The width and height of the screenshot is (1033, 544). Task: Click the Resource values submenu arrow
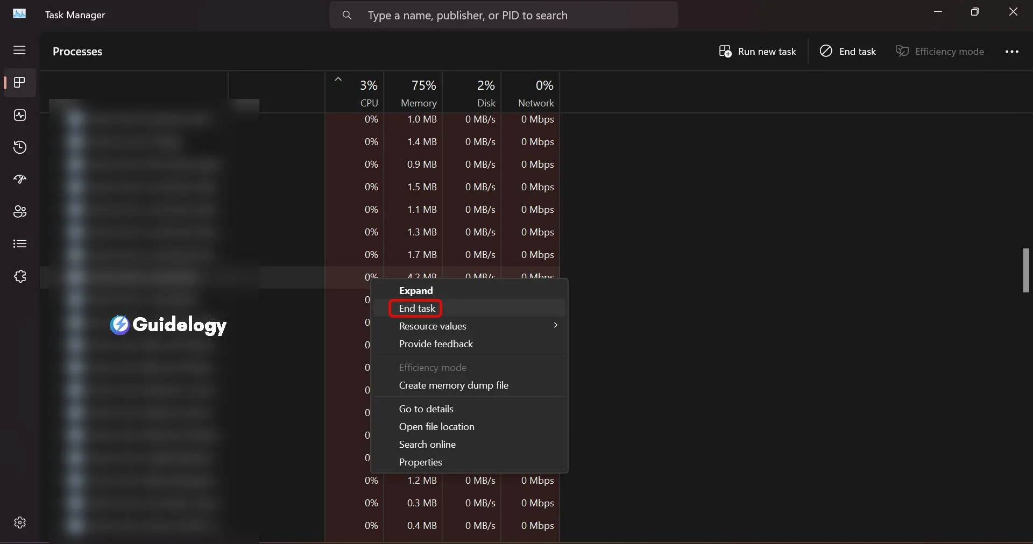(555, 325)
